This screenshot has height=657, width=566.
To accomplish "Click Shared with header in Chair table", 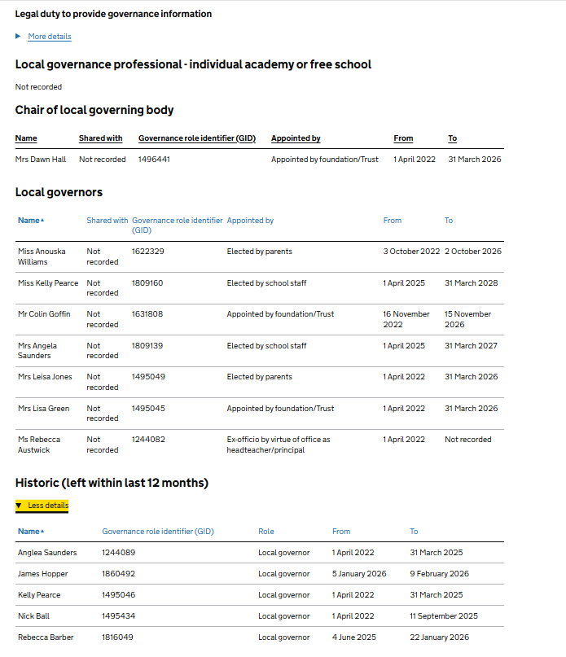I will tap(100, 138).
